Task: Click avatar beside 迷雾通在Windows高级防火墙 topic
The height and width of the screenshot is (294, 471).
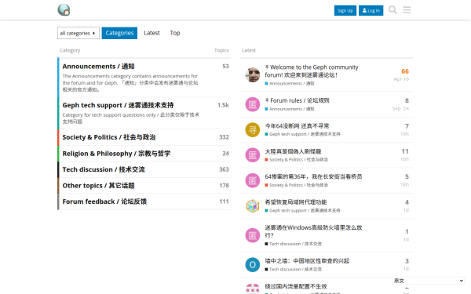Action: pyautogui.click(x=252, y=235)
